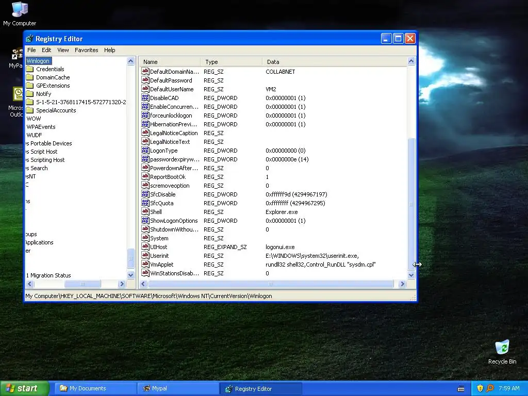This screenshot has height=396, width=528.
Task: Open the Start menu
Action: click(24, 389)
